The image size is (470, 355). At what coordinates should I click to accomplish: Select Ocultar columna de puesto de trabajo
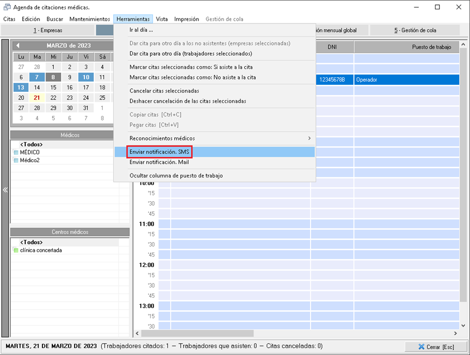click(x=176, y=176)
